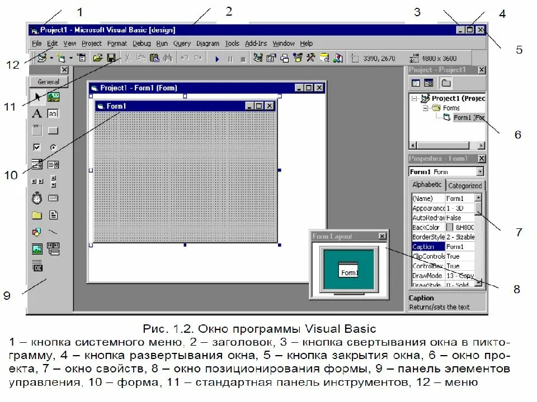
Task: Open the Object Browser from the toolbar
Action: 298,58
